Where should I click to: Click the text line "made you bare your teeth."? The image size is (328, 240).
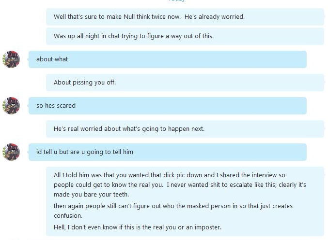click(x=91, y=195)
